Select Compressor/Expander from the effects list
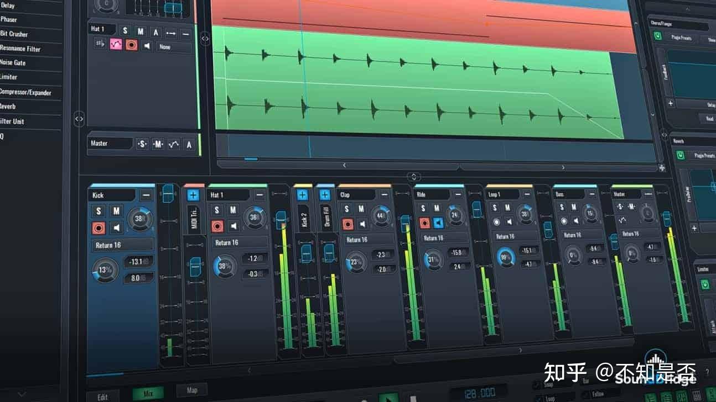 coord(25,92)
